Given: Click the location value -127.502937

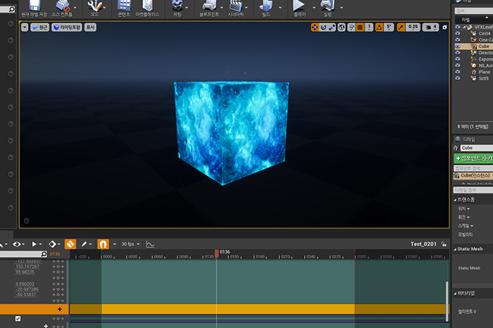Looking at the screenshot, I should 28,261.
